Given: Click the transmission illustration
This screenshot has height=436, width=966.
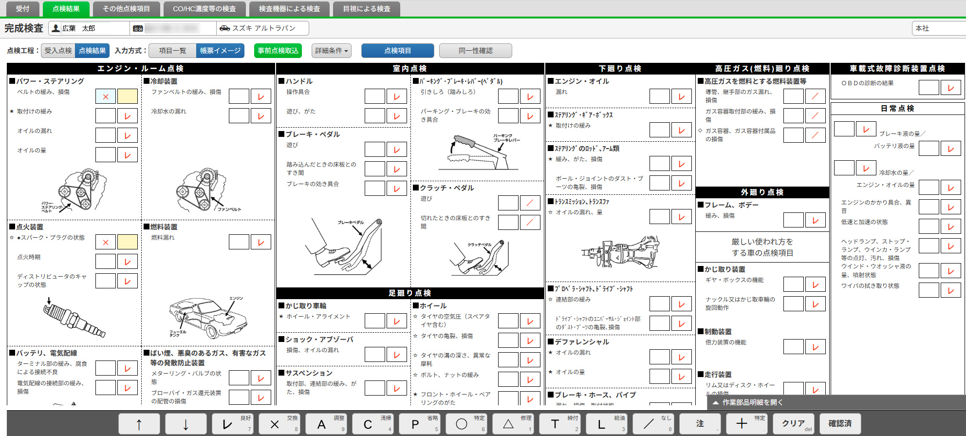Looking at the screenshot, I should [x=621, y=252].
